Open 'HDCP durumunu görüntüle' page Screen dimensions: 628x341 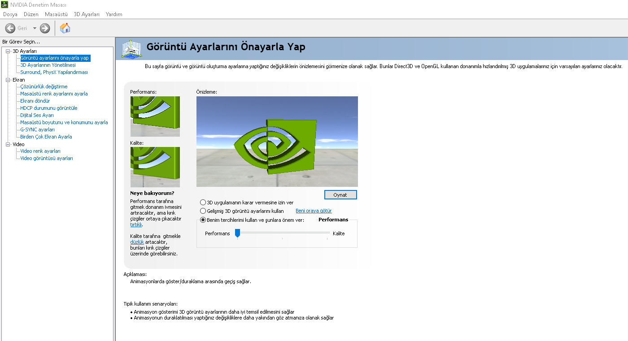coord(49,108)
